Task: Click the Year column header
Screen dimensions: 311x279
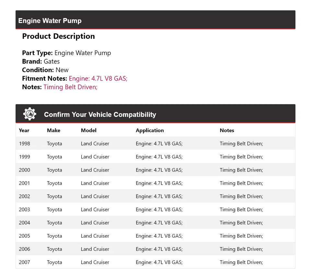Action: click(x=24, y=130)
